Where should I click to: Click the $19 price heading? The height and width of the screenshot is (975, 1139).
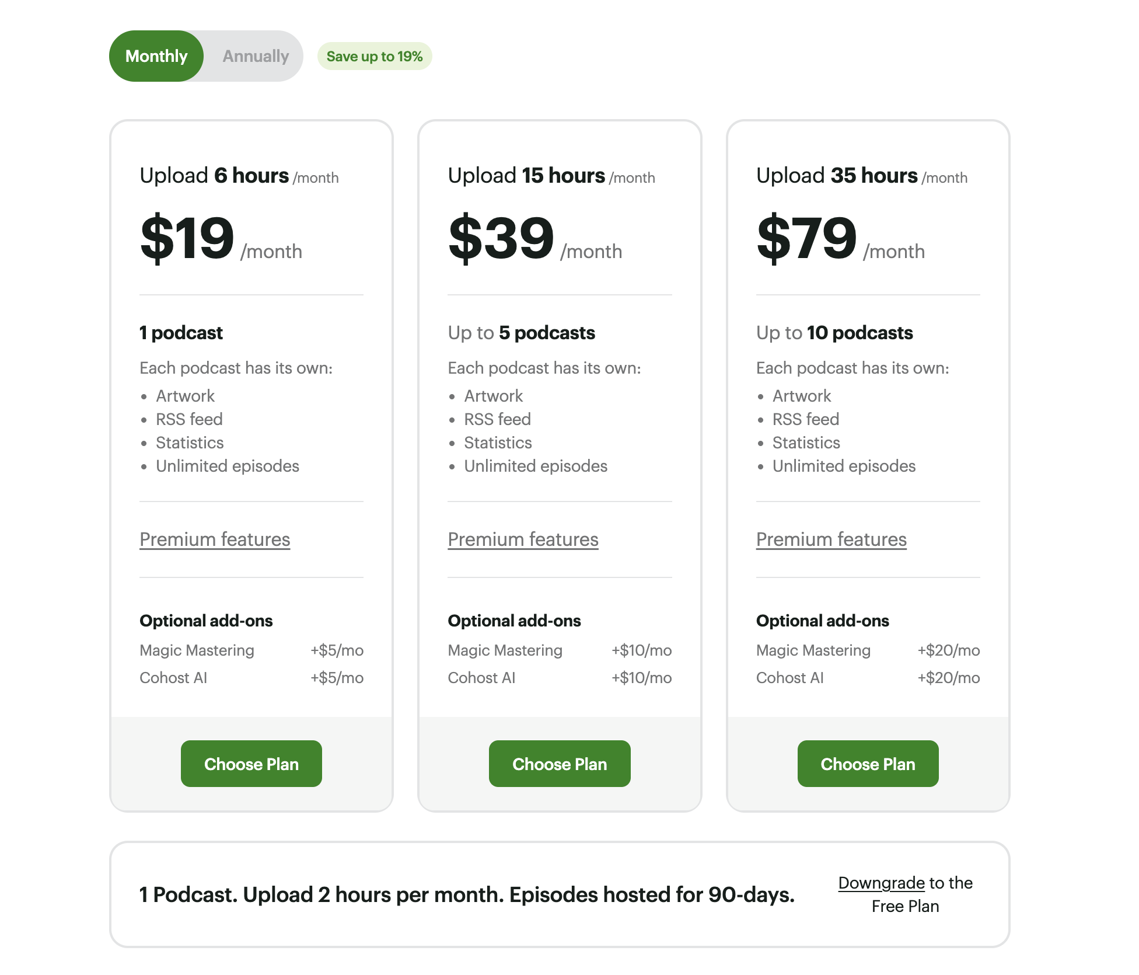[187, 238]
